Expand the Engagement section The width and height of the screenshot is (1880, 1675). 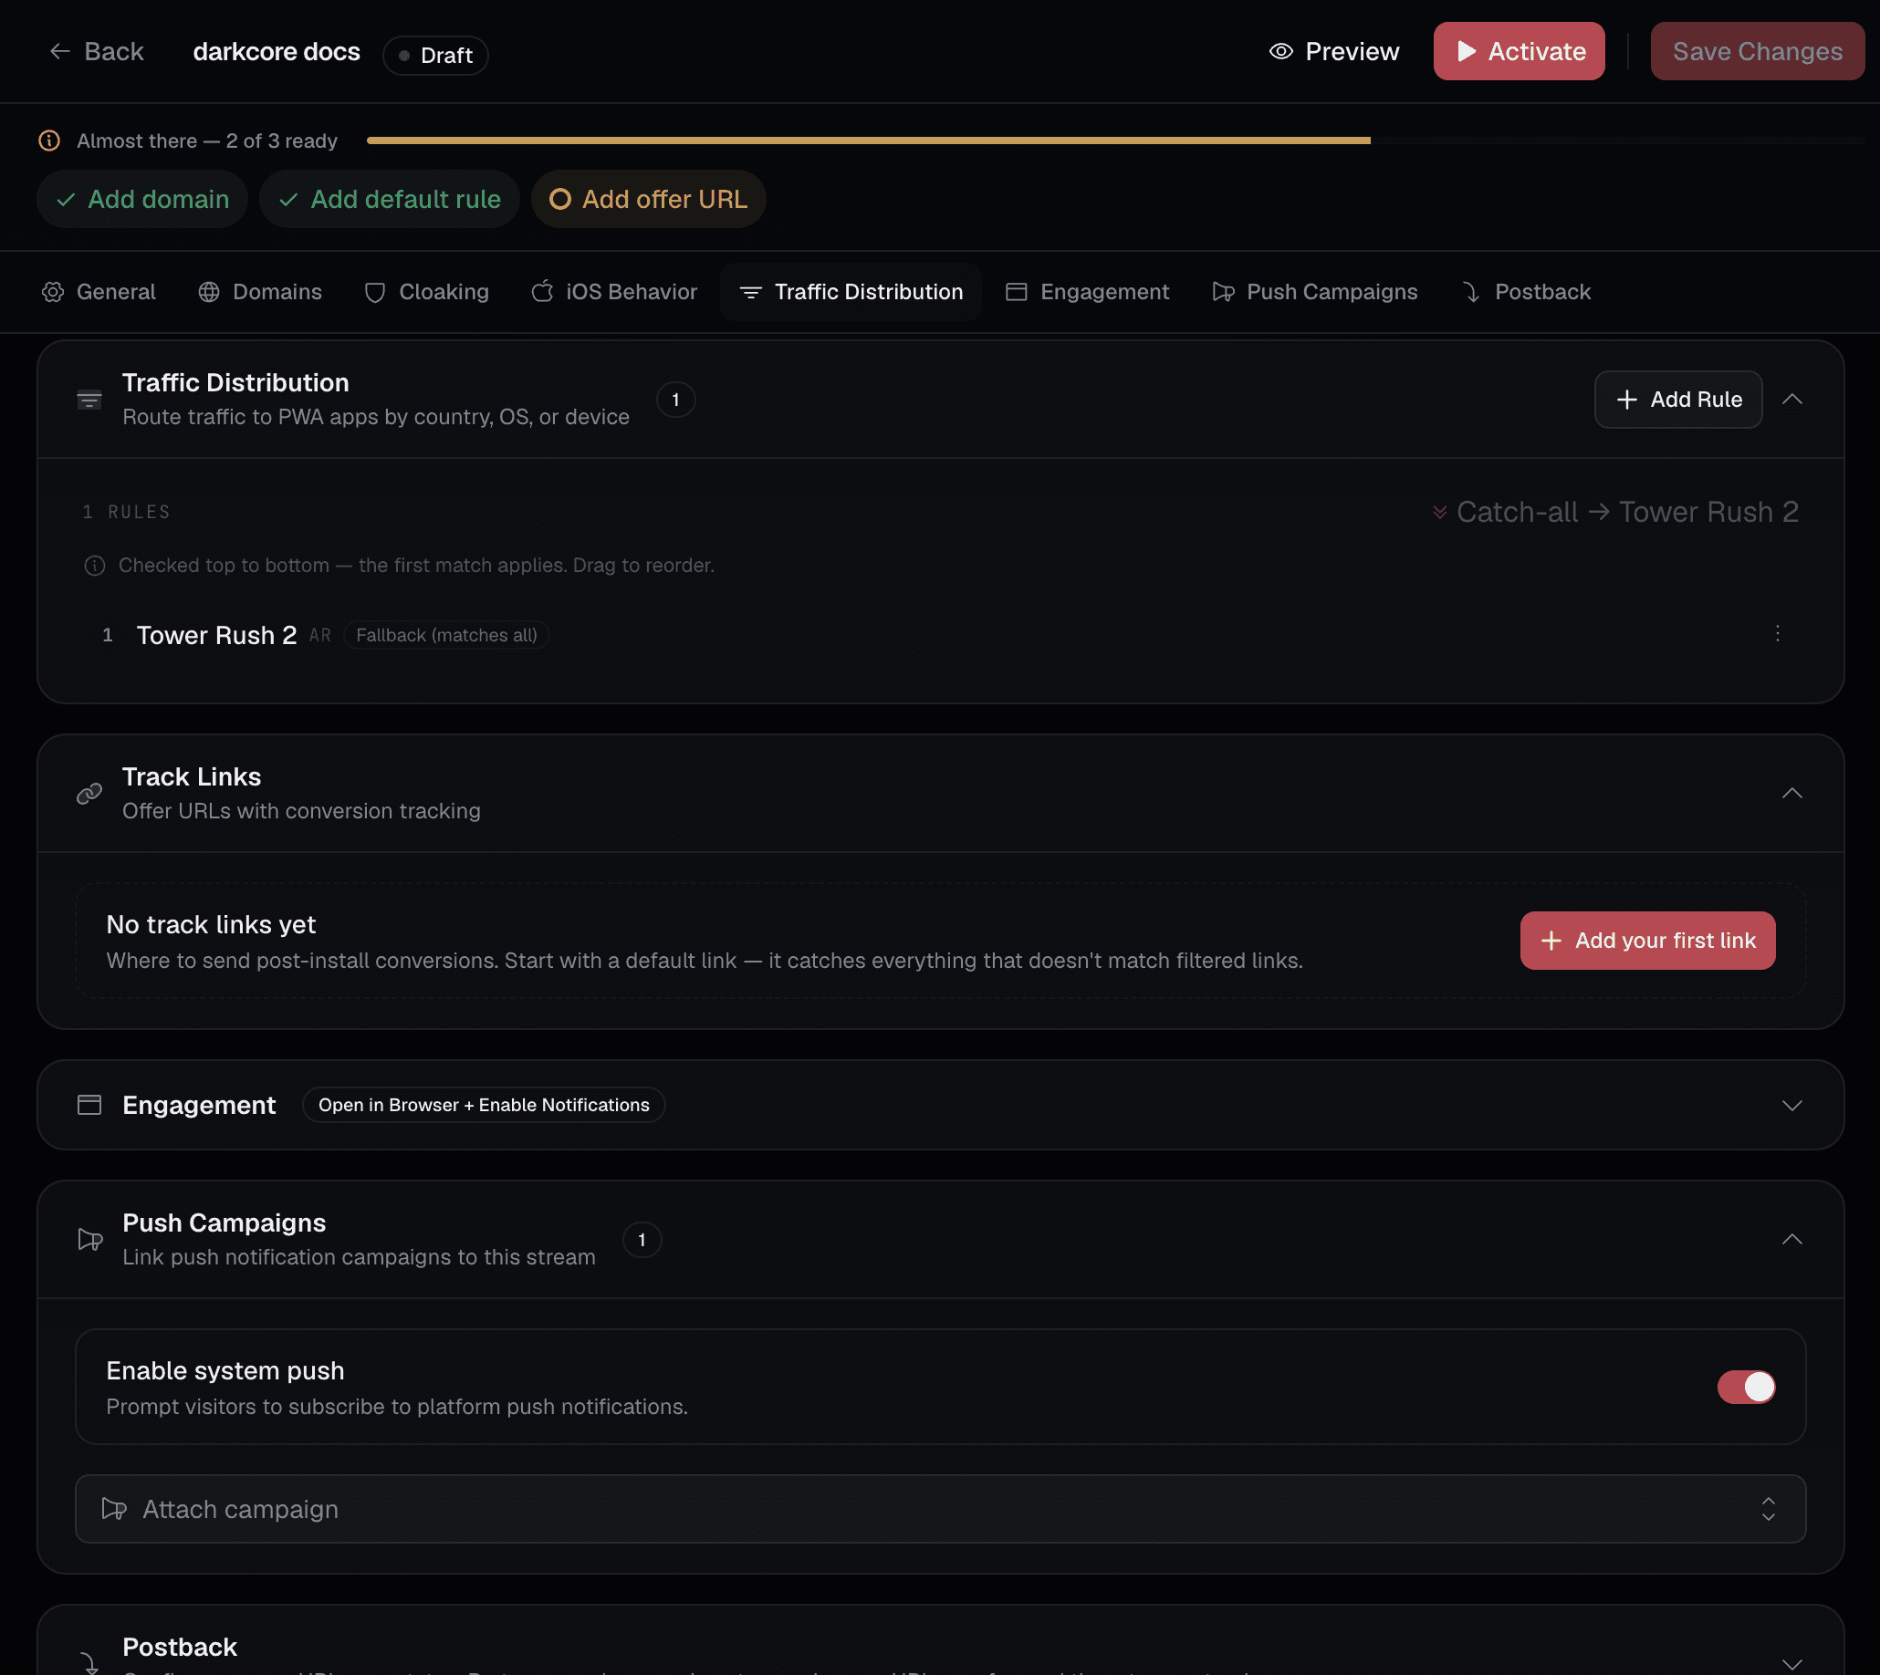[1791, 1105]
